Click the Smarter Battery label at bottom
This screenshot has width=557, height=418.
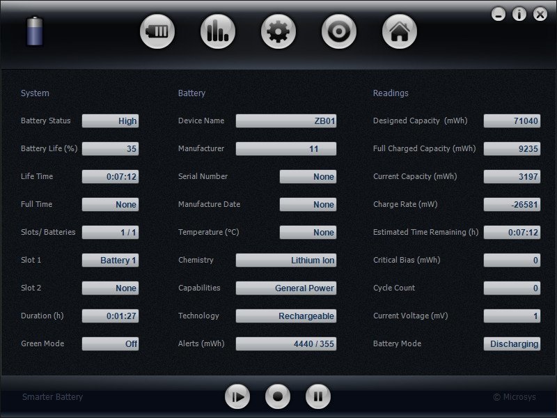53,396
